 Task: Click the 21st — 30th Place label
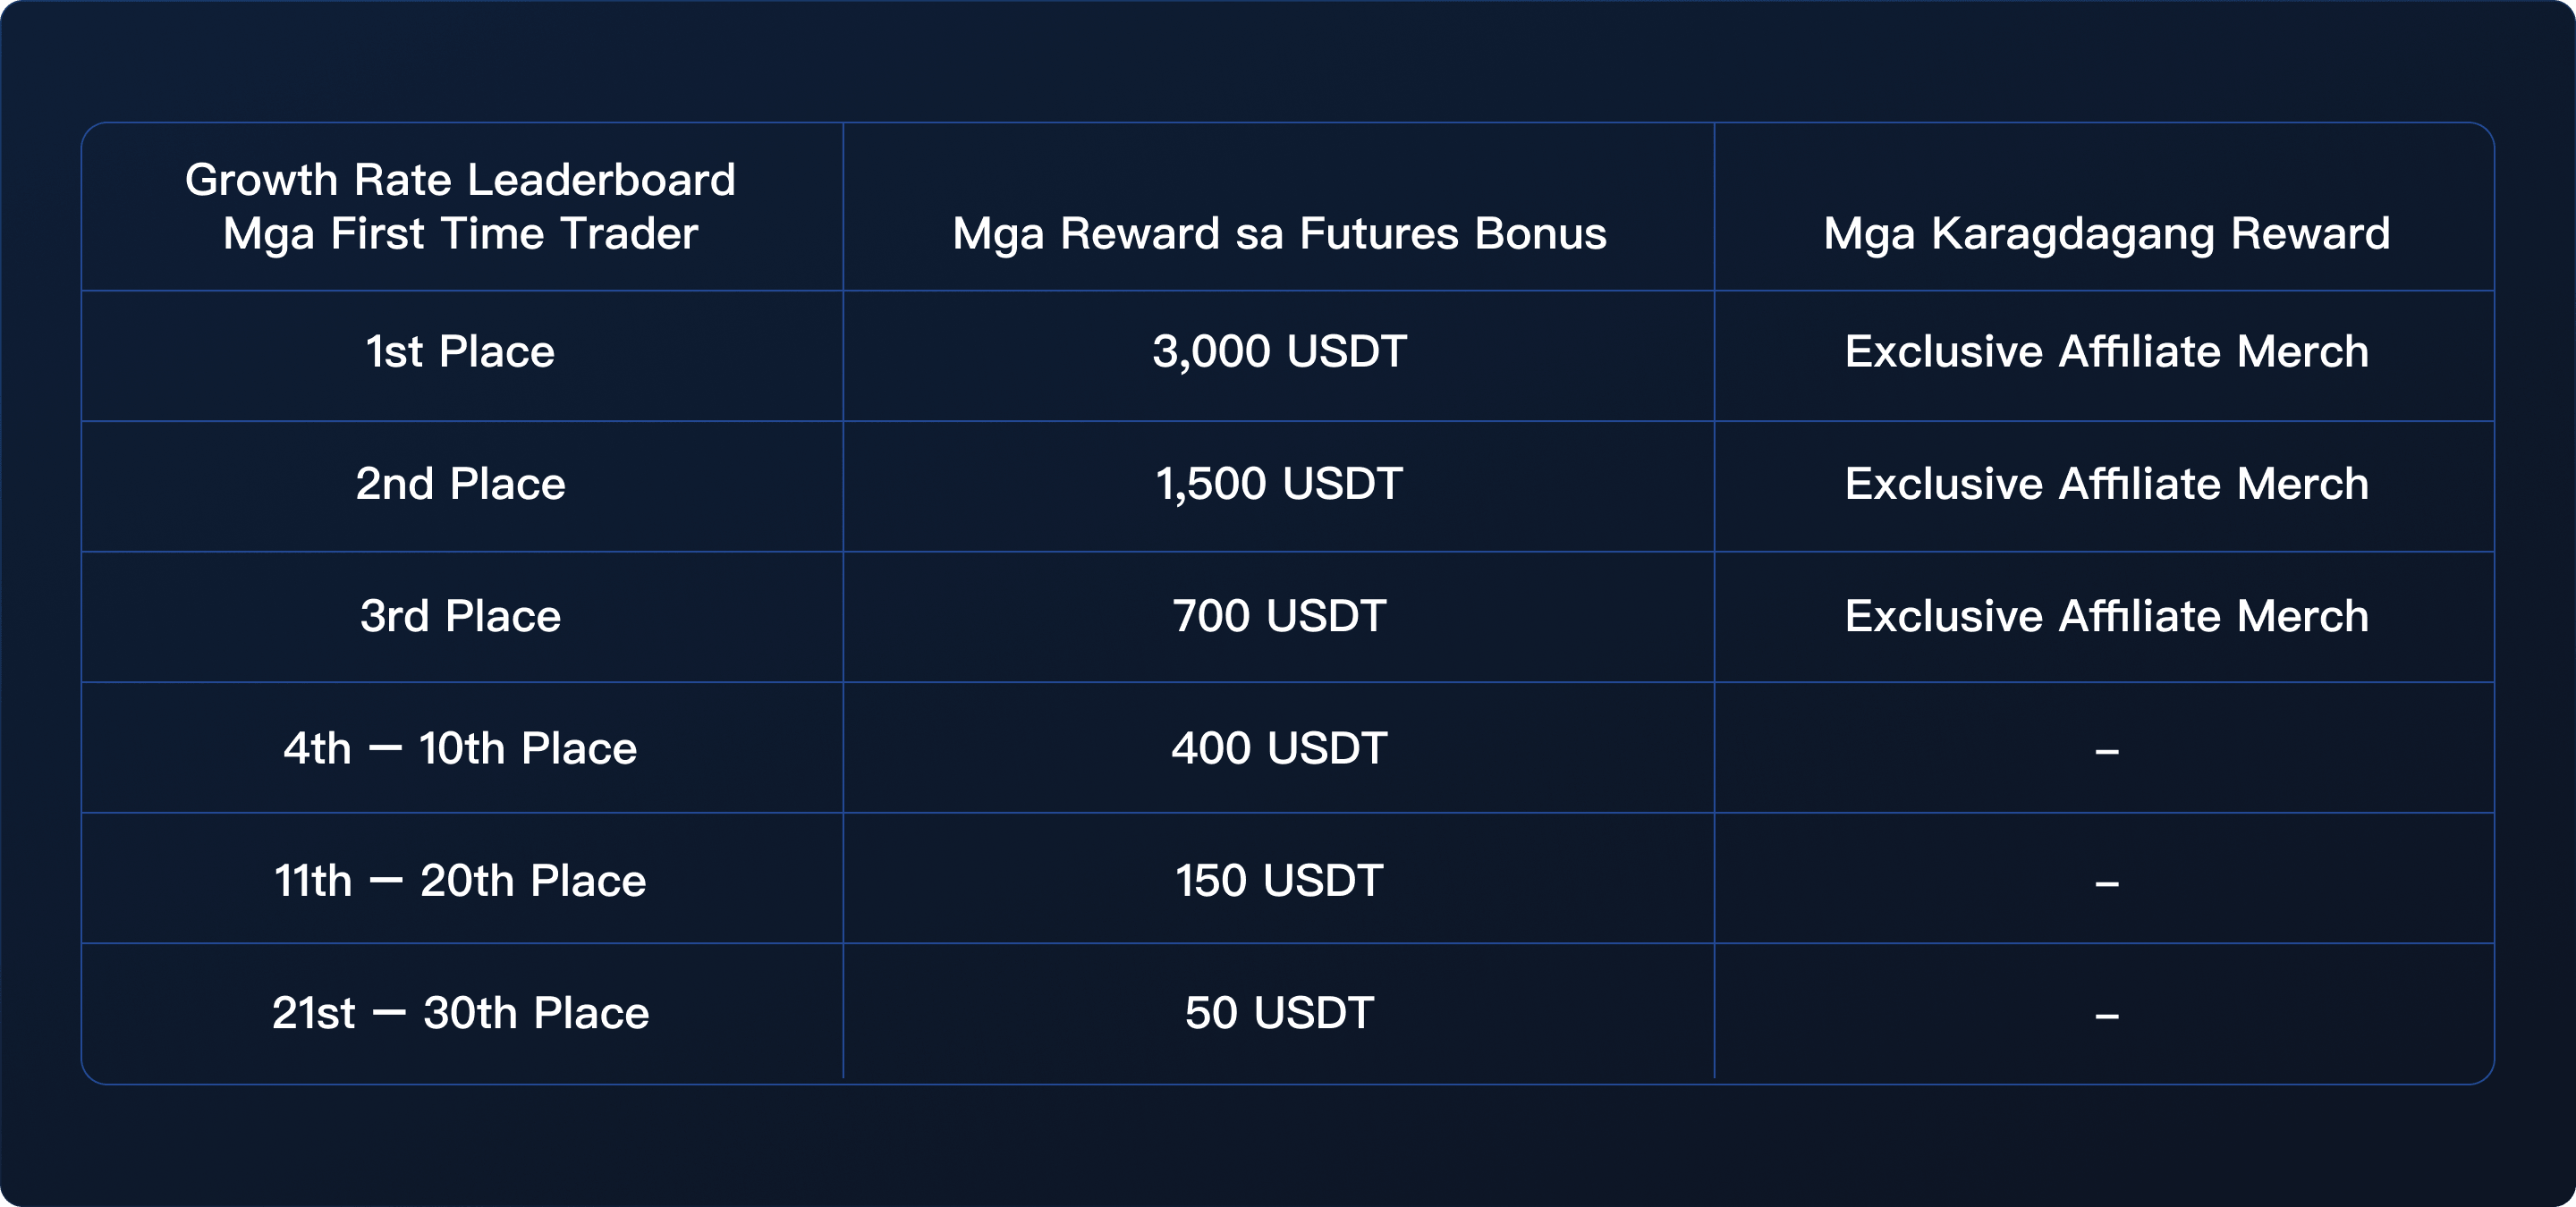point(460,1013)
